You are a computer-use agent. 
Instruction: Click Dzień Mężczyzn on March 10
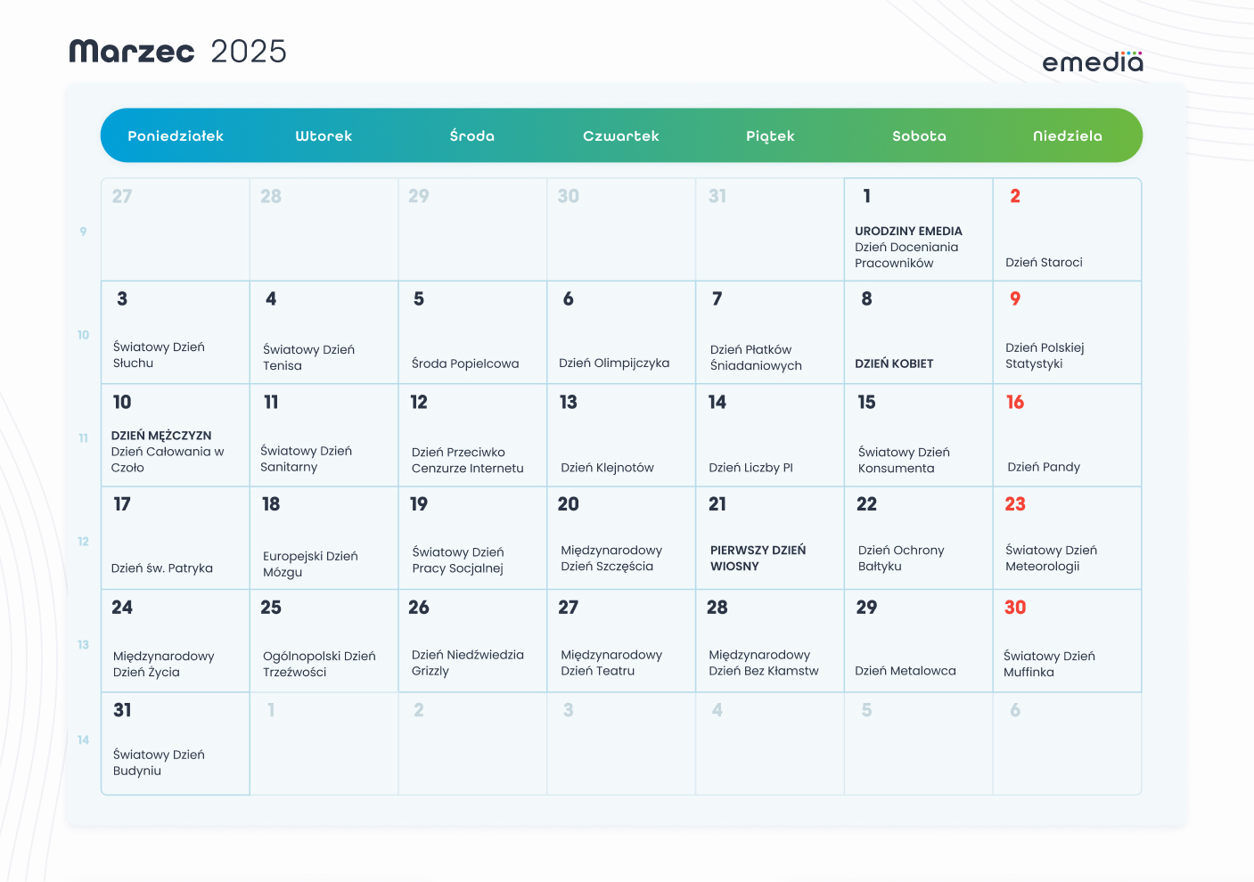[161, 436]
